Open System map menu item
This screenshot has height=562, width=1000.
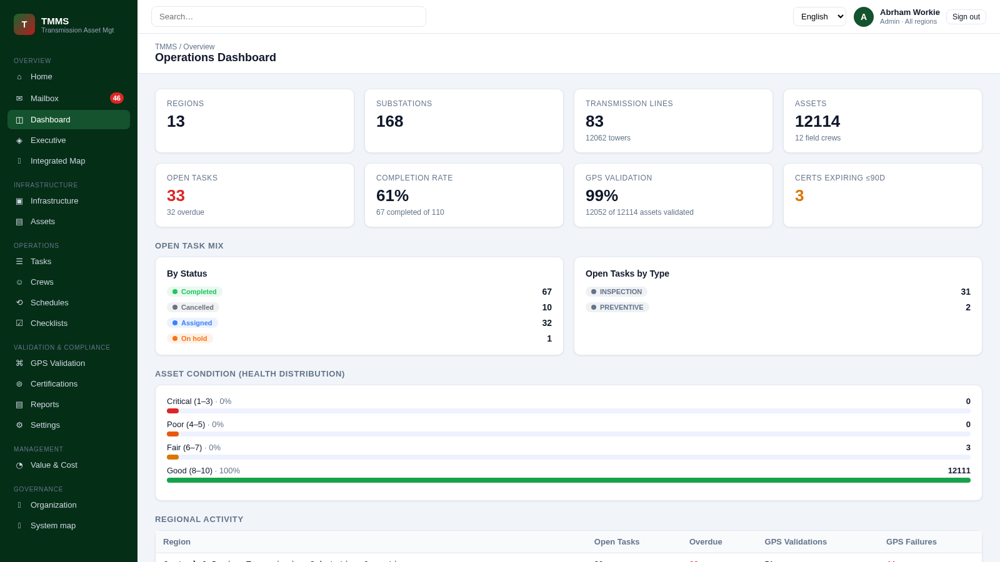click(x=69, y=526)
